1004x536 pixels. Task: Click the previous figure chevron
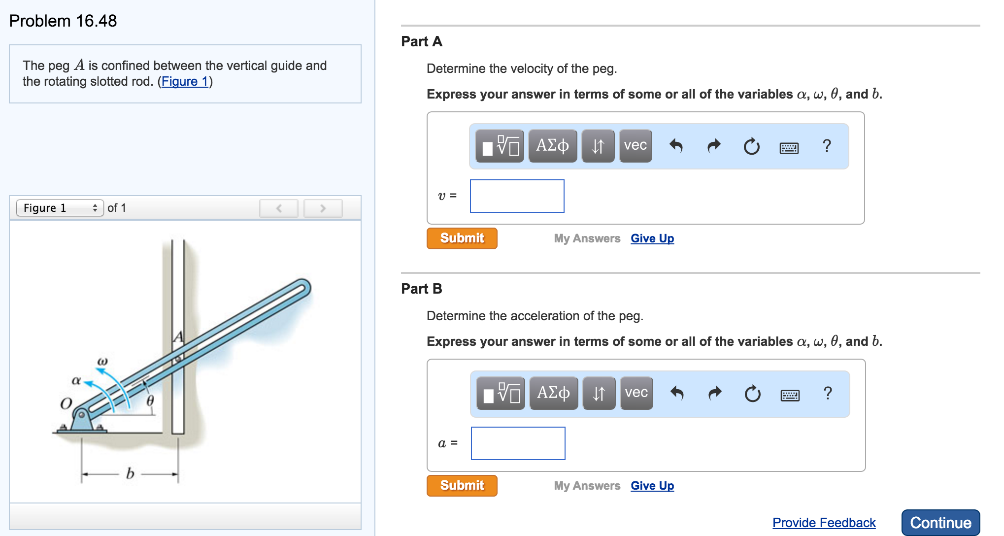[278, 208]
